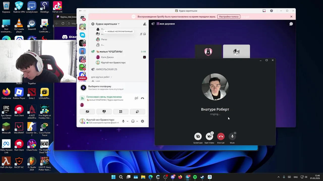The width and height of the screenshot is (323, 181).
Task: Open the Windows Start menu
Action: click(x=114, y=177)
